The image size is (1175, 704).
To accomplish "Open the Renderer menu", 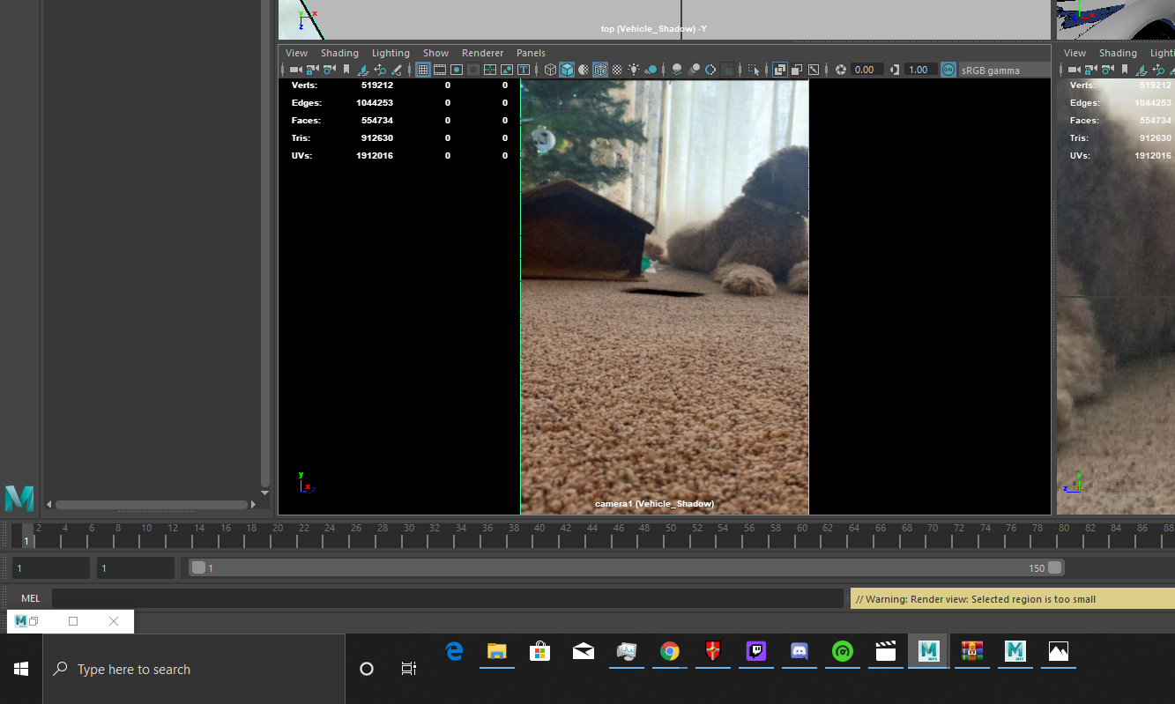I will click(483, 53).
